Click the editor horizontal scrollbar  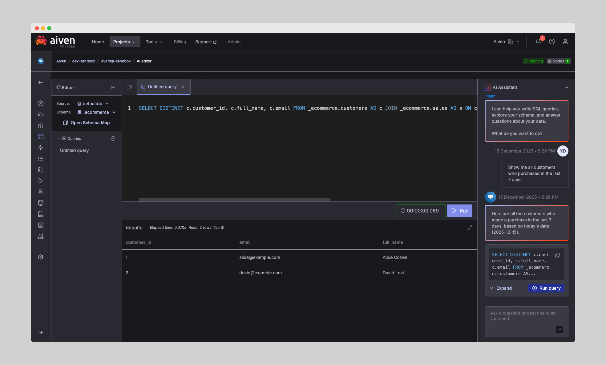[x=234, y=200]
